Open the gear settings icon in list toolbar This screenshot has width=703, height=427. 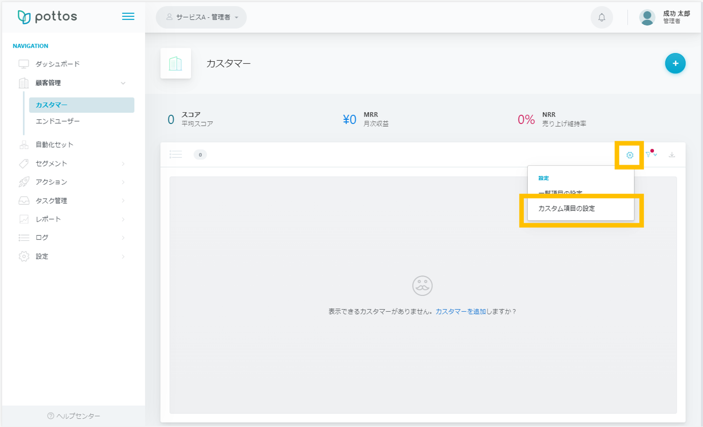point(630,155)
